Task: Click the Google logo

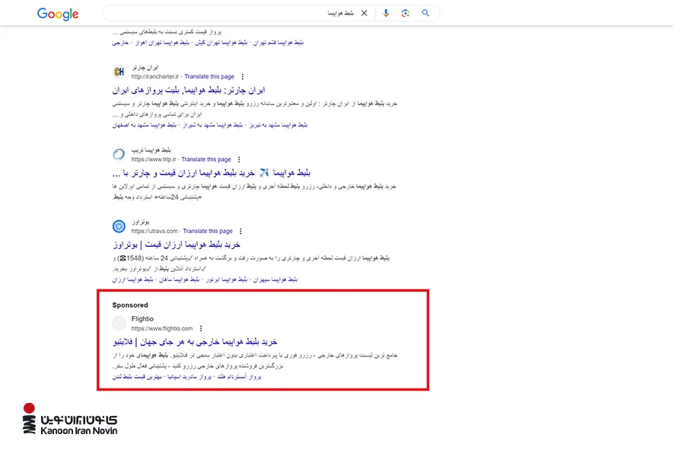Action: [x=58, y=14]
